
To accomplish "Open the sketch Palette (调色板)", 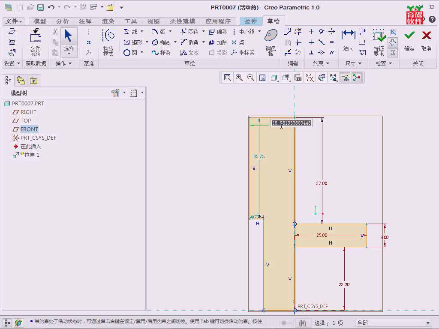I will click(x=271, y=42).
